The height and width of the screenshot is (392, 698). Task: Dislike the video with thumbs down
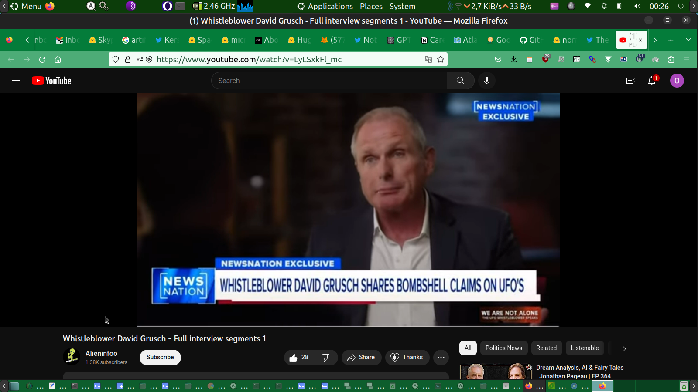click(326, 358)
